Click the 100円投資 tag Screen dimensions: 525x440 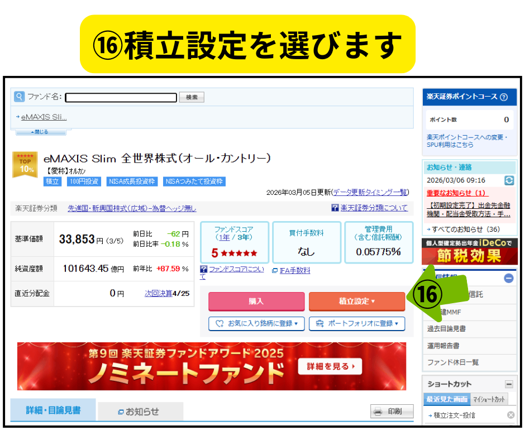tap(84, 181)
